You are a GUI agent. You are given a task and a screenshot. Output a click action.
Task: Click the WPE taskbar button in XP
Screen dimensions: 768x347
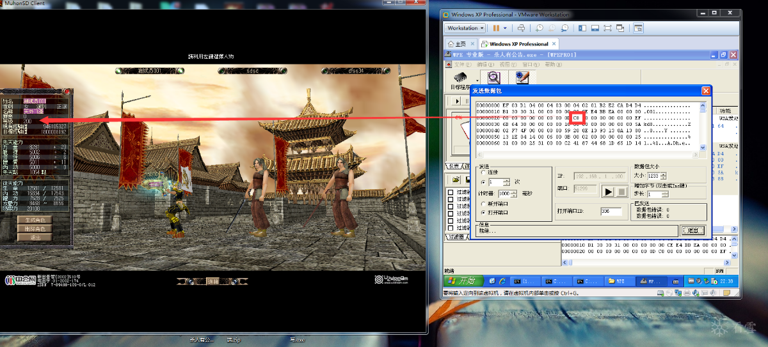click(653, 281)
